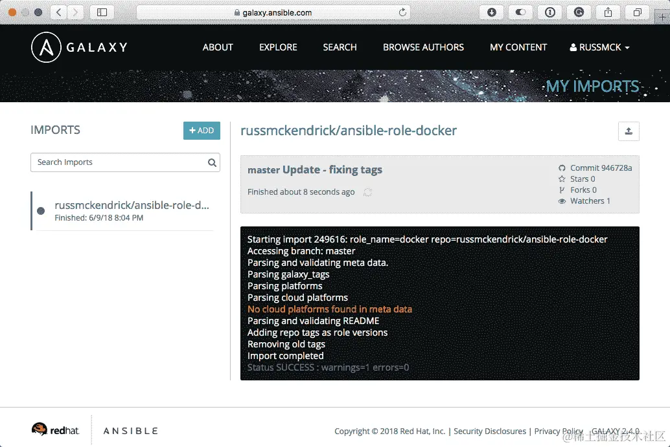Click the Stars star icon
Image resolution: width=670 pixels, height=447 pixels.
click(562, 179)
